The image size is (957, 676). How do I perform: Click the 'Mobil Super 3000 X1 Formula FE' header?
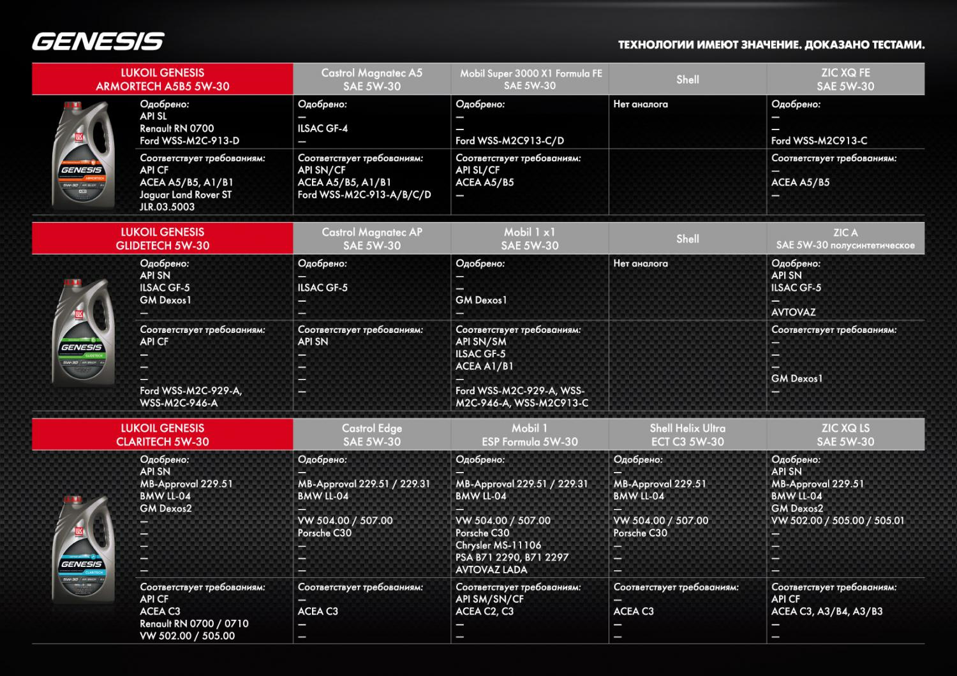[530, 80]
